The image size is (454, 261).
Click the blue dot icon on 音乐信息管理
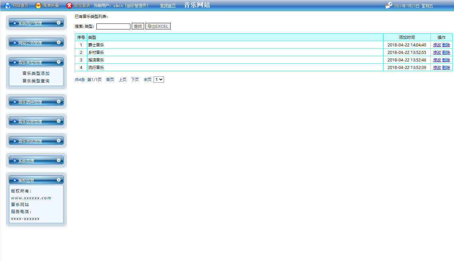tap(15, 121)
